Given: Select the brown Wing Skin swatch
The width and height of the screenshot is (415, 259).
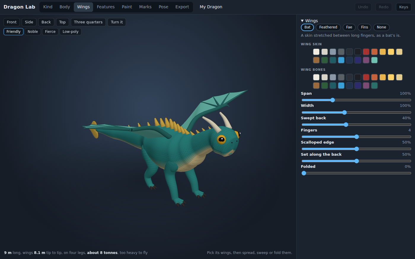Looking at the screenshot, I should click(316, 60).
